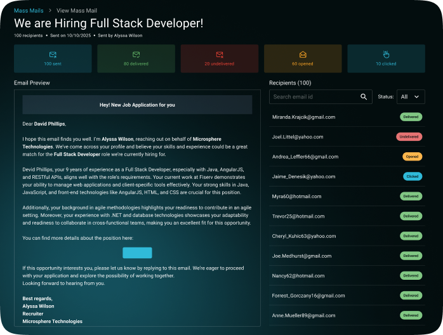Image resolution: width=443 pixels, height=335 pixels.
Task: Click Delivered badge for Trevor25
Action: [411, 216]
